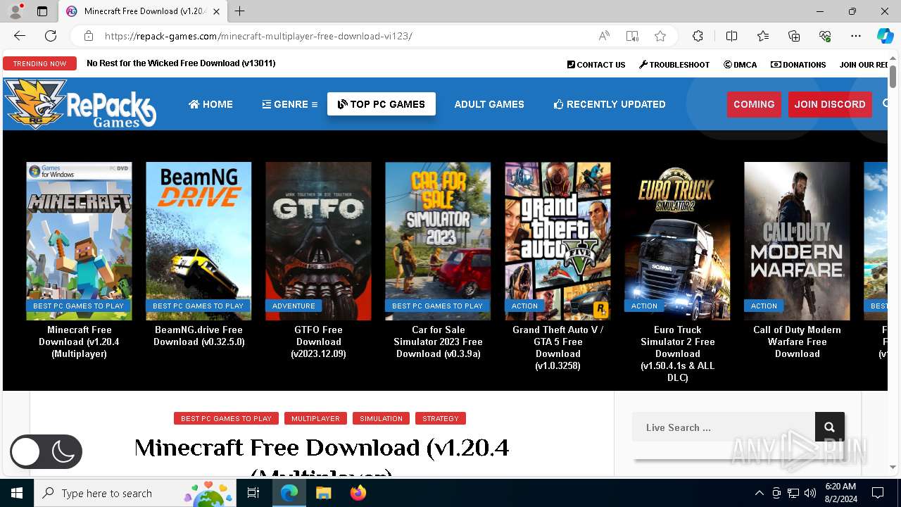This screenshot has width=901, height=507.
Task: Open Task View on taskbar
Action: tap(254, 493)
